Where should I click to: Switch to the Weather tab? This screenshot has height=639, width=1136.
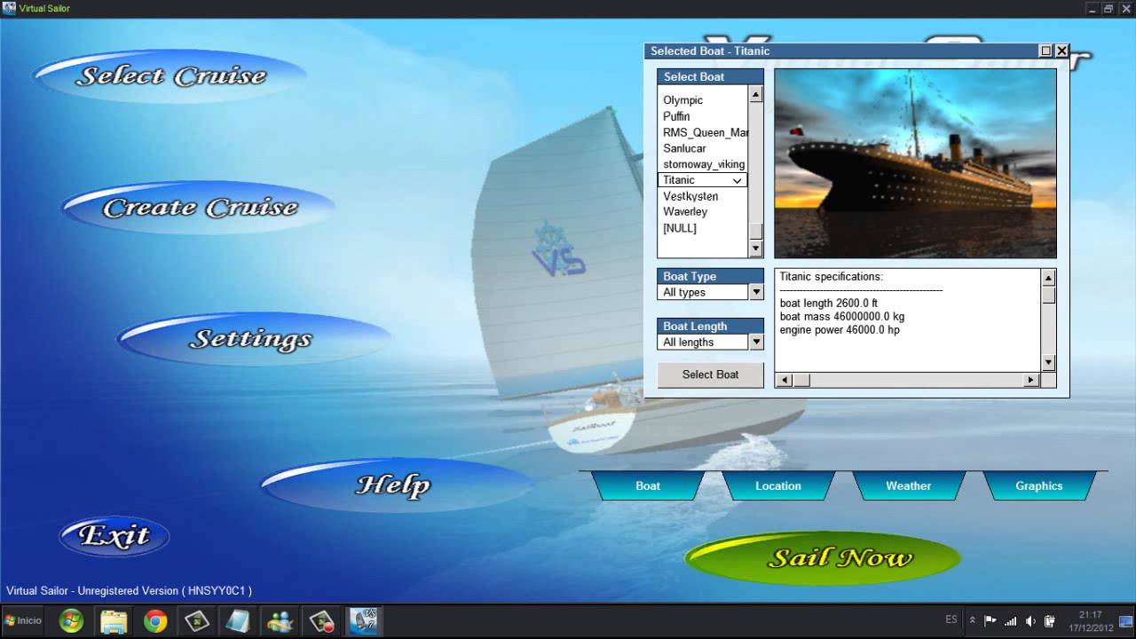click(909, 485)
